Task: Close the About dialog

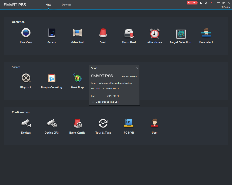Action: pos(136,68)
